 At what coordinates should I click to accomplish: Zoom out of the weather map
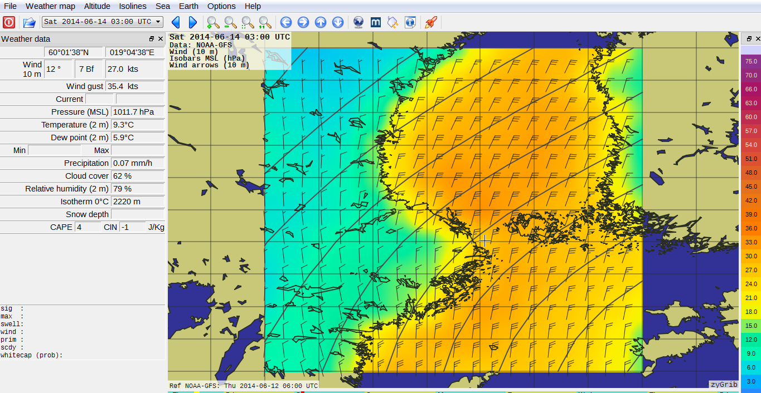pos(230,22)
